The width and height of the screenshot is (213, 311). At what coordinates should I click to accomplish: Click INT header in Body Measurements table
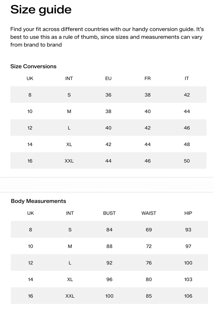point(70,213)
